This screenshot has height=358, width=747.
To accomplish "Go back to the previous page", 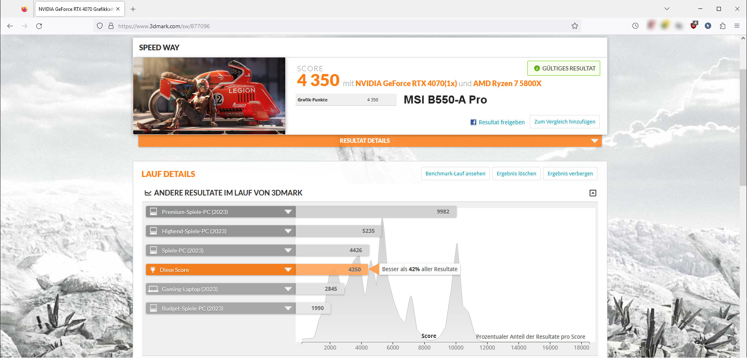I will 10,26.
